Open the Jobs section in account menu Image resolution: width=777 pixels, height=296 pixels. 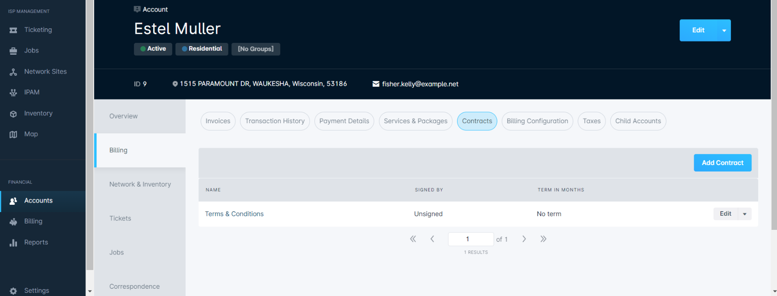tap(140, 253)
